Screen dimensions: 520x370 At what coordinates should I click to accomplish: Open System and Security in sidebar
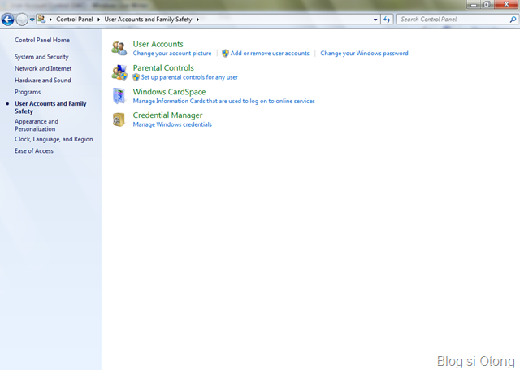pos(41,57)
